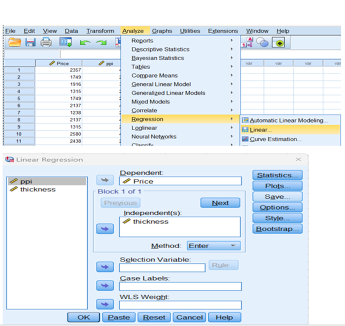
Task: Undo the last action with the toolbar arrow
Action: click(85, 42)
